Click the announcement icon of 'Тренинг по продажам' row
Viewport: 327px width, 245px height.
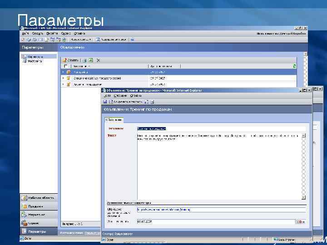click(x=69, y=84)
